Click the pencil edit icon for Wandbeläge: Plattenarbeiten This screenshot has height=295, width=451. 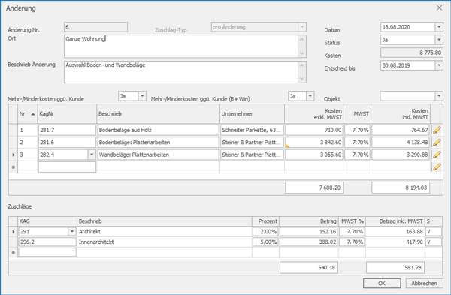[x=437, y=155]
